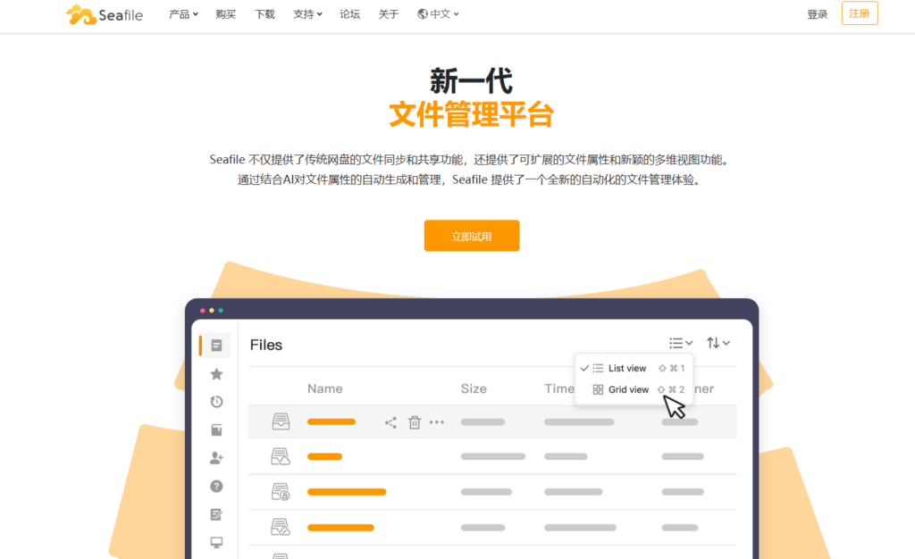The image size is (915, 559).
Task: Open the 产品 dropdown menu
Action: [183, 14]
